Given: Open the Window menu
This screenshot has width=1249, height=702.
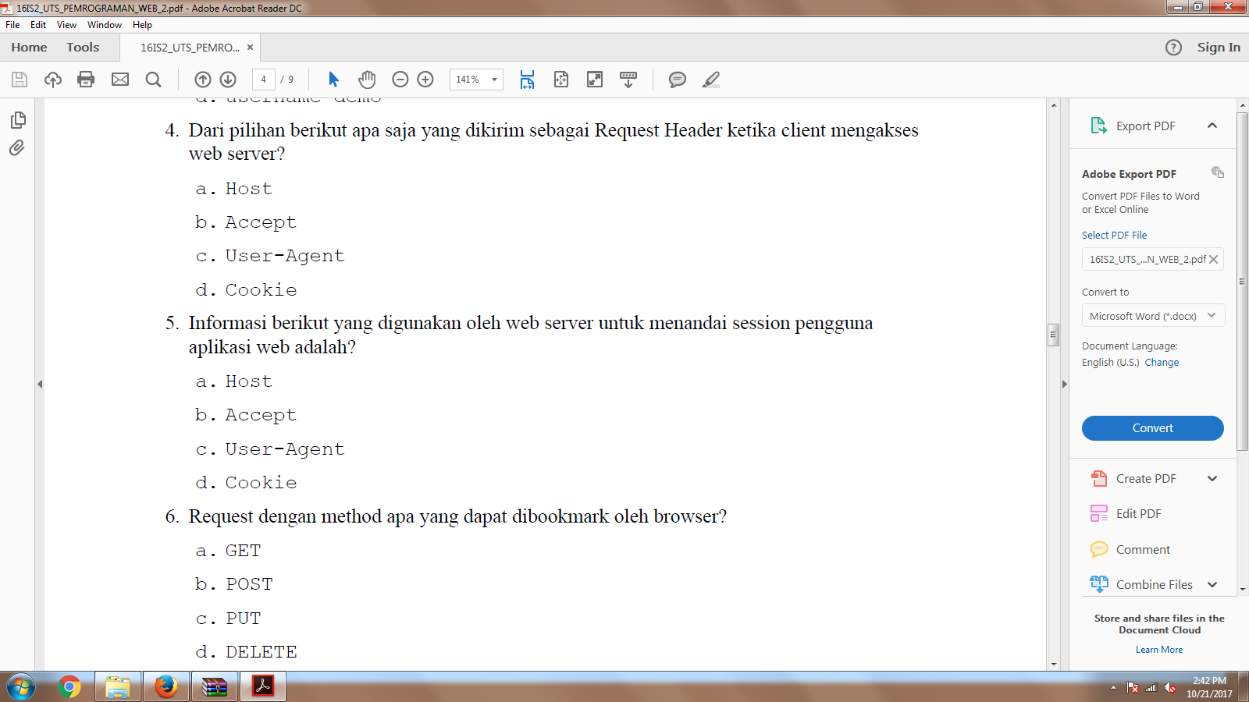Looking at the screenshot, I should 105,25.
